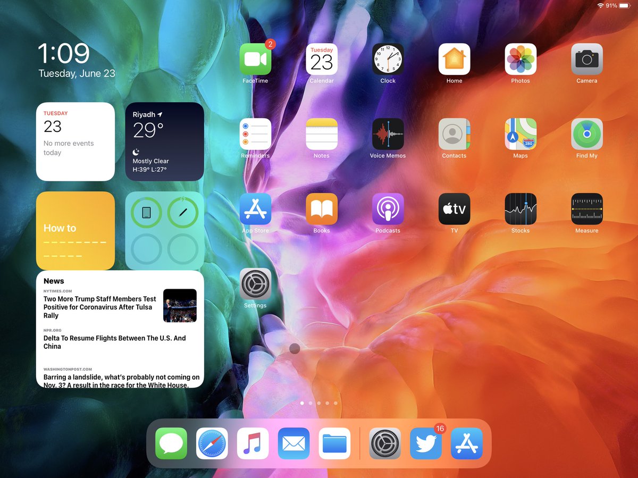Open the Photos app
Screen dimensions: 638x478
521,59
